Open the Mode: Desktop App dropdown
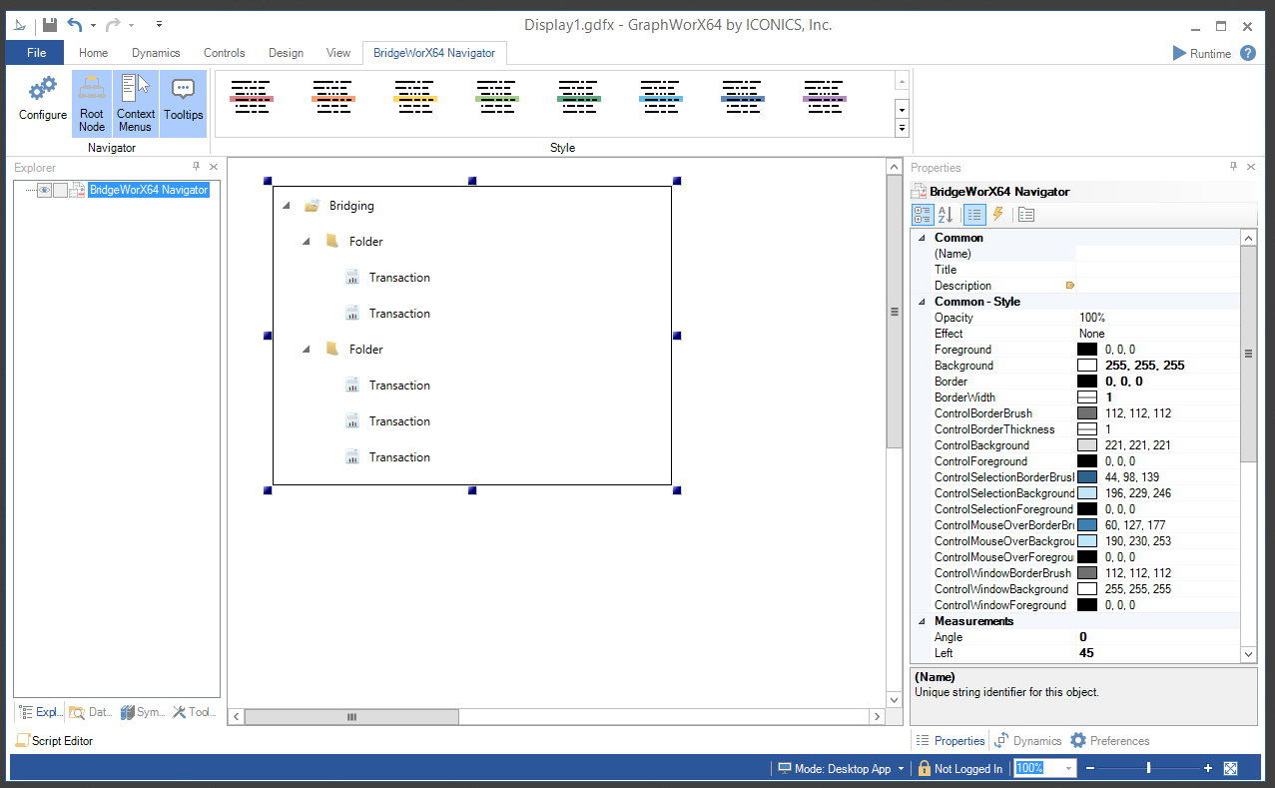The width and height of the screenshot is (1275, 788). coord(842,769)
